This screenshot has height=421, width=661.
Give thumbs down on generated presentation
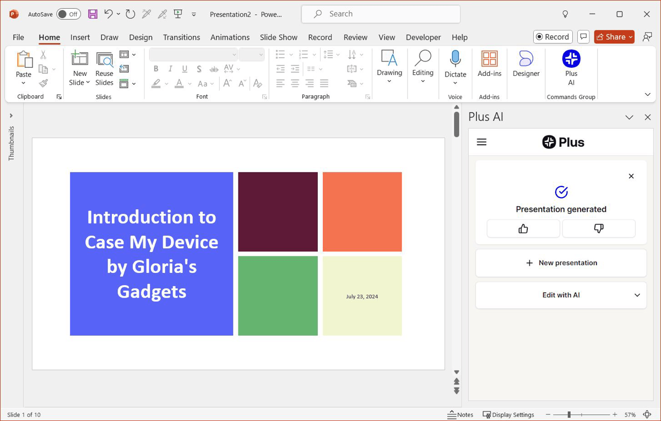tap(599, 228)
